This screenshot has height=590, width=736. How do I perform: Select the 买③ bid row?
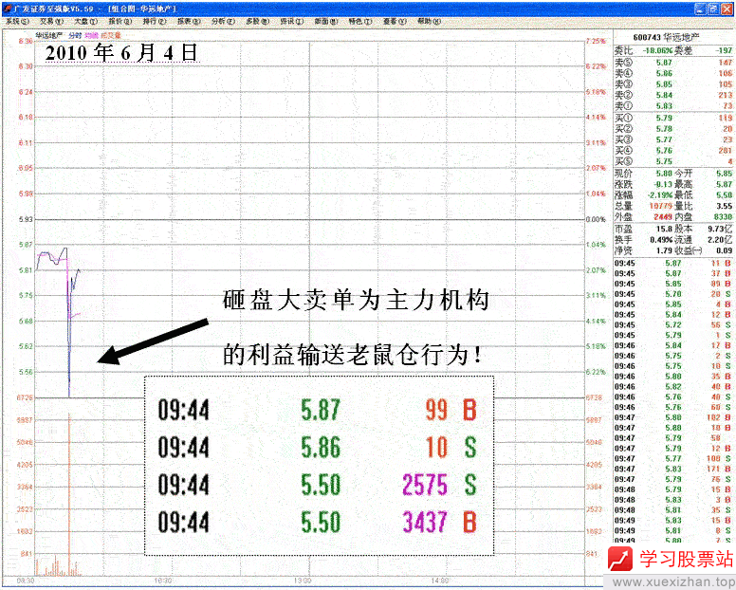click(673, 139)
